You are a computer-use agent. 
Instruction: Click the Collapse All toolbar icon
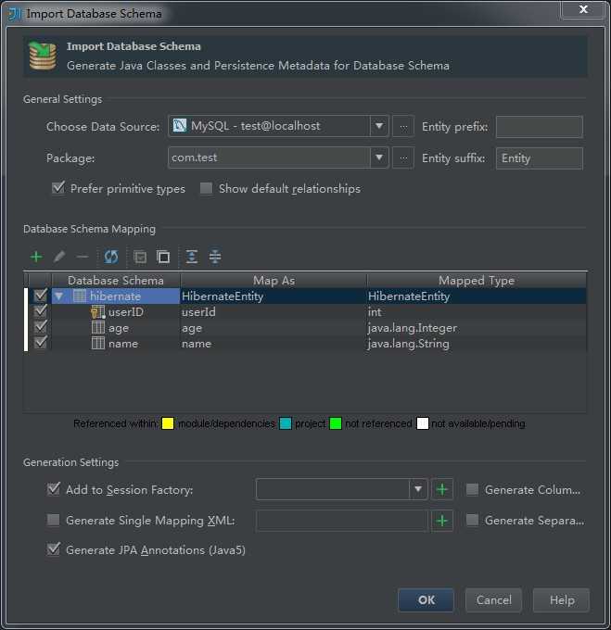[x=215, y=257]
